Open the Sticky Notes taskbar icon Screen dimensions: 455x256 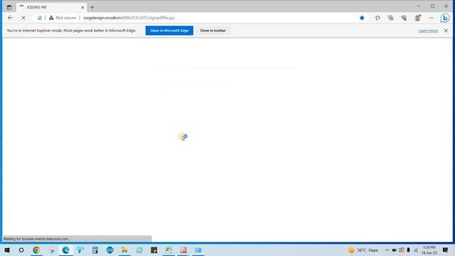154,250
